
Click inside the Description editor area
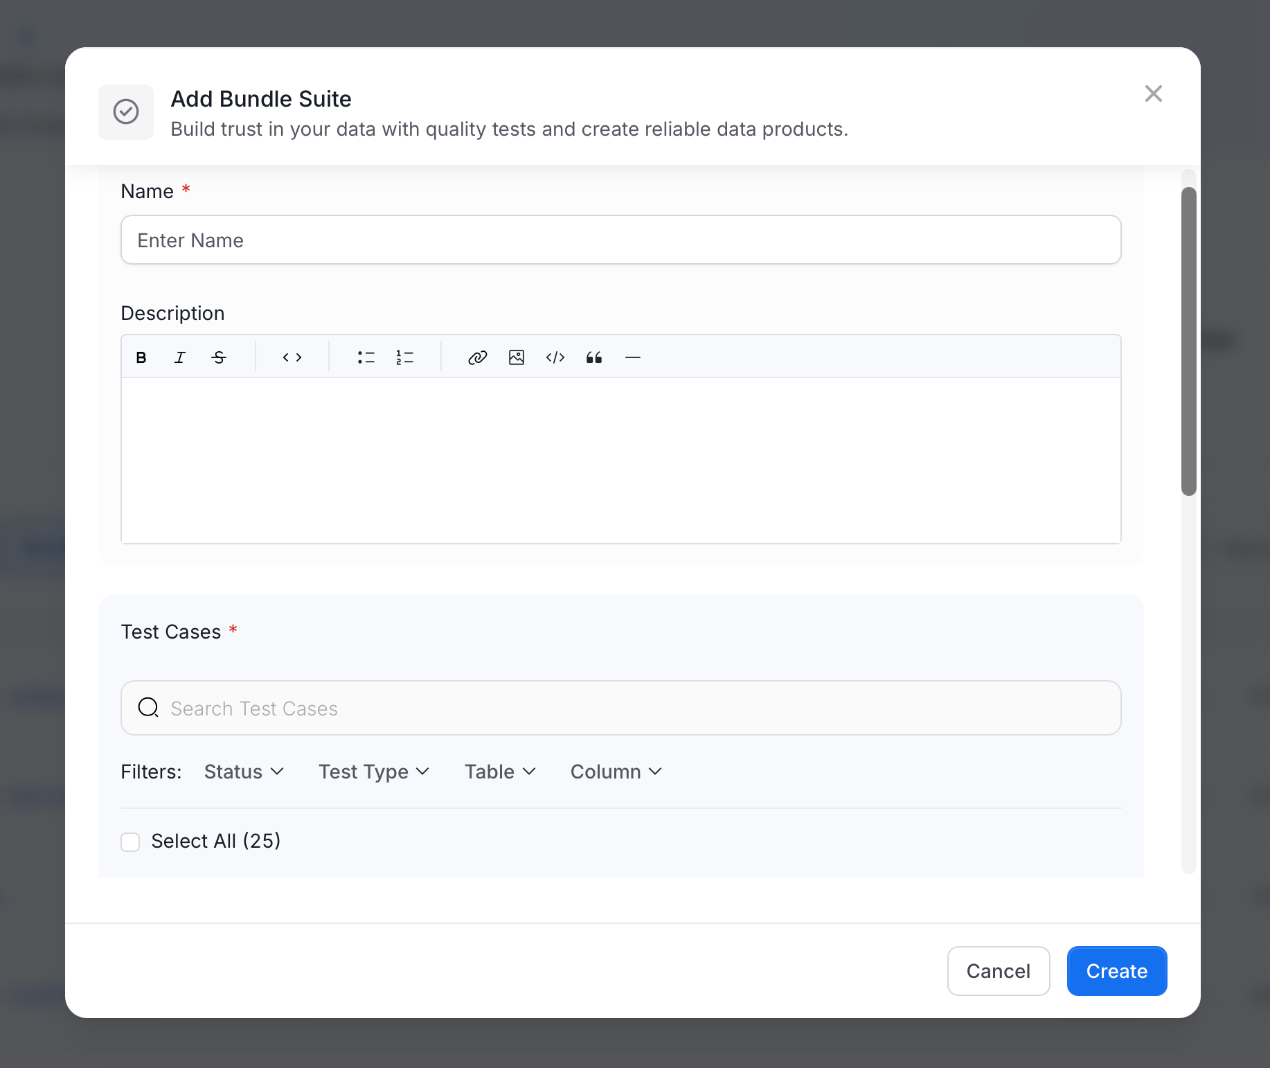pyautogui.click(x=621, y=461)
